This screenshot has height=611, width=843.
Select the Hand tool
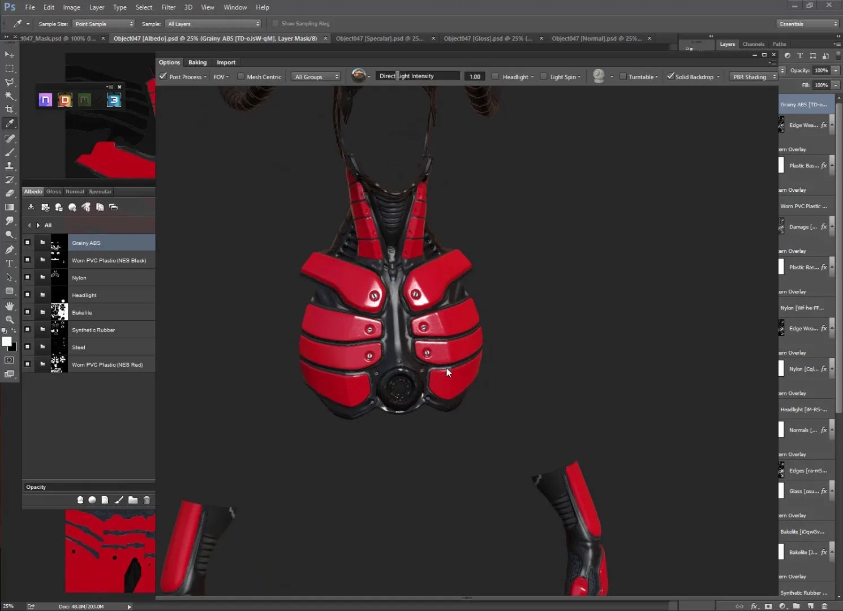tap(10, 305)
